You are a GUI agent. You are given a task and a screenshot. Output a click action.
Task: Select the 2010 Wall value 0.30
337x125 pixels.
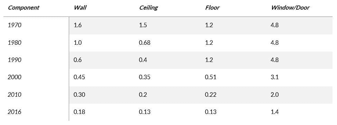pyautogui.click(x=79, y=95)
